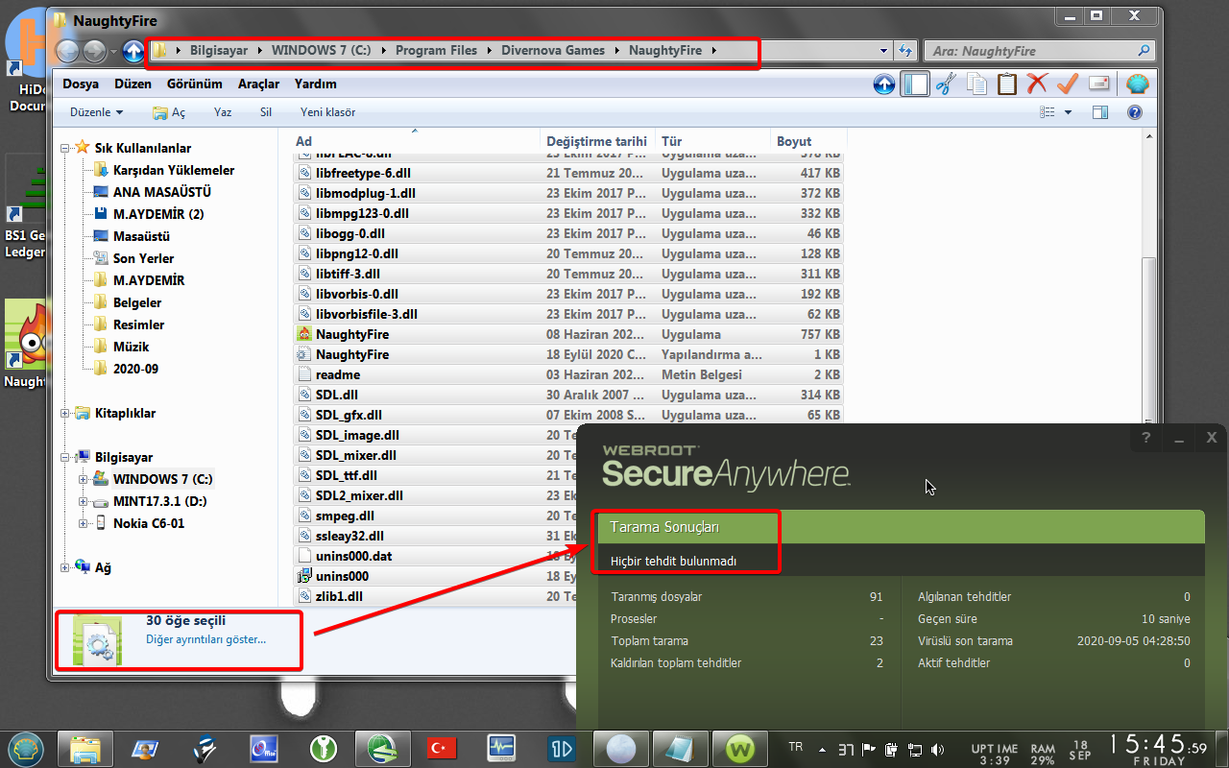The width and height of the screenshot is (1229, 768).
Task: Go forward with the Explorer forward arrow
Action: point(94,51)
